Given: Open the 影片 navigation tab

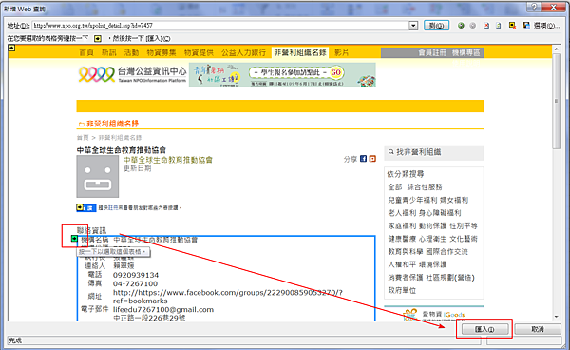Looking at the screenshot, I should [341, 52].
